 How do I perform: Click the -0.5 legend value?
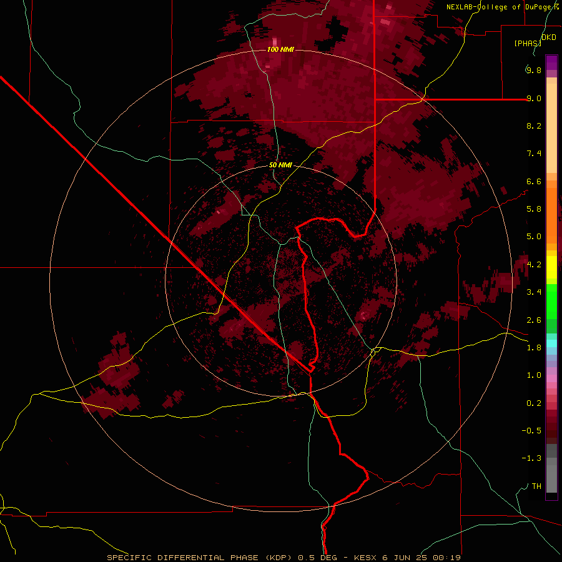tap(531, 431)
